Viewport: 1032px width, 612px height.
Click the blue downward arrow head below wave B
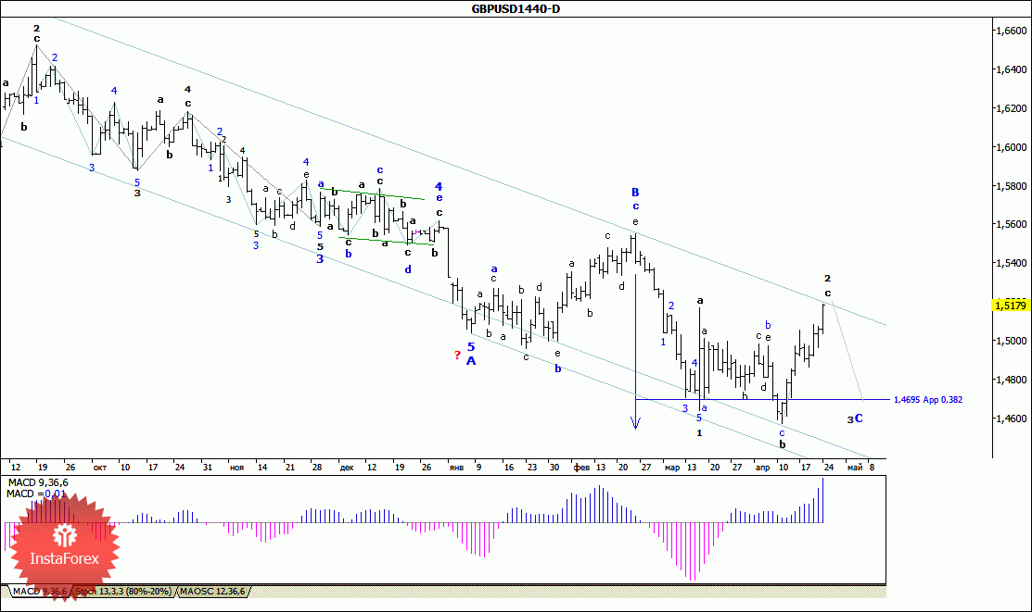tap(635, 423)
